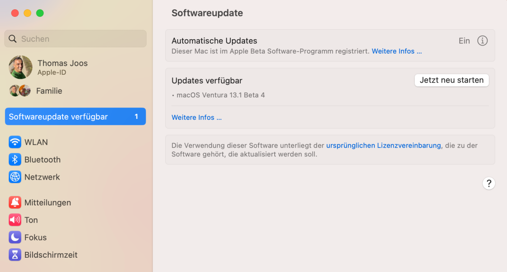Viewport: 507px width, 272px height.
Task: Click the Suchen search field
Action: pyautogui.click(x=76, y=39)
